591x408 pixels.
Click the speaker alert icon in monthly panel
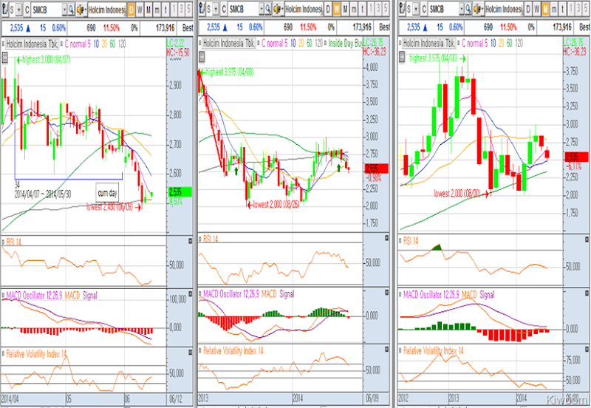pyautogui.click(x=478, y=10)
